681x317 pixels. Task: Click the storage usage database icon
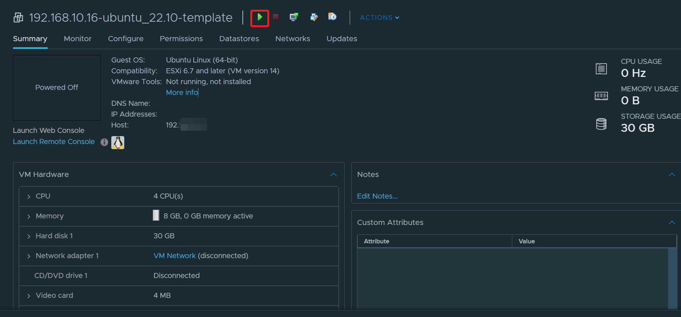(601, 124)
